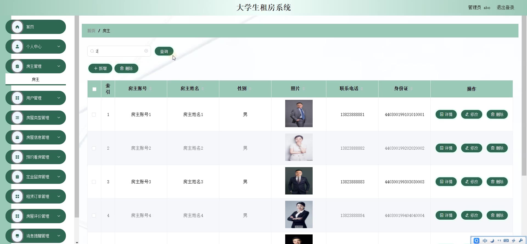Click the 首页 breadcrumb link
This screenshot has height=244, width=527.
coord(91,31)
